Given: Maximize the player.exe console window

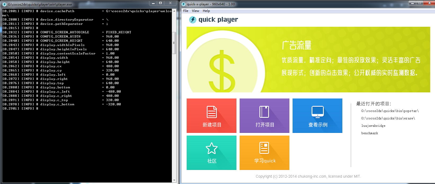Looking at the screenshot, I should coord(160,3).
